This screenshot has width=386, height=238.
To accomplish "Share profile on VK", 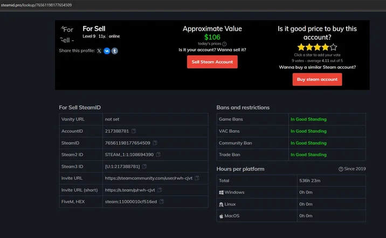I will (107, 51).
